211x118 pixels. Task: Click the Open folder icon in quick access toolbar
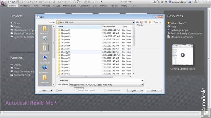point(14,2)
